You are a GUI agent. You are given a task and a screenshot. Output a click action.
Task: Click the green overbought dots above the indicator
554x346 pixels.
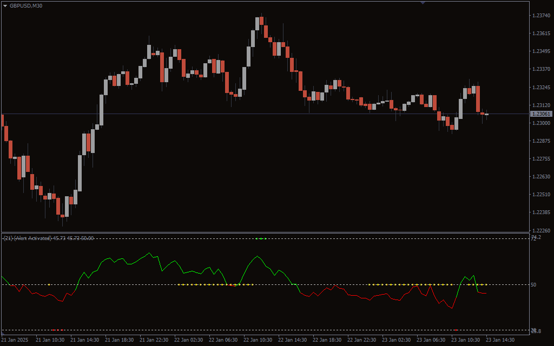[x=261, y=238]
